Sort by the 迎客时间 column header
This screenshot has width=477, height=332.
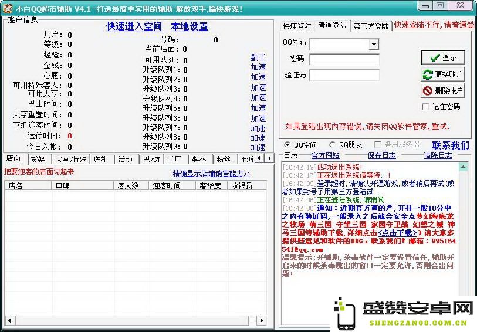point(172,185)
